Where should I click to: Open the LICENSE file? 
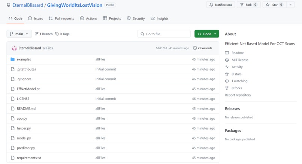point(23,99)
